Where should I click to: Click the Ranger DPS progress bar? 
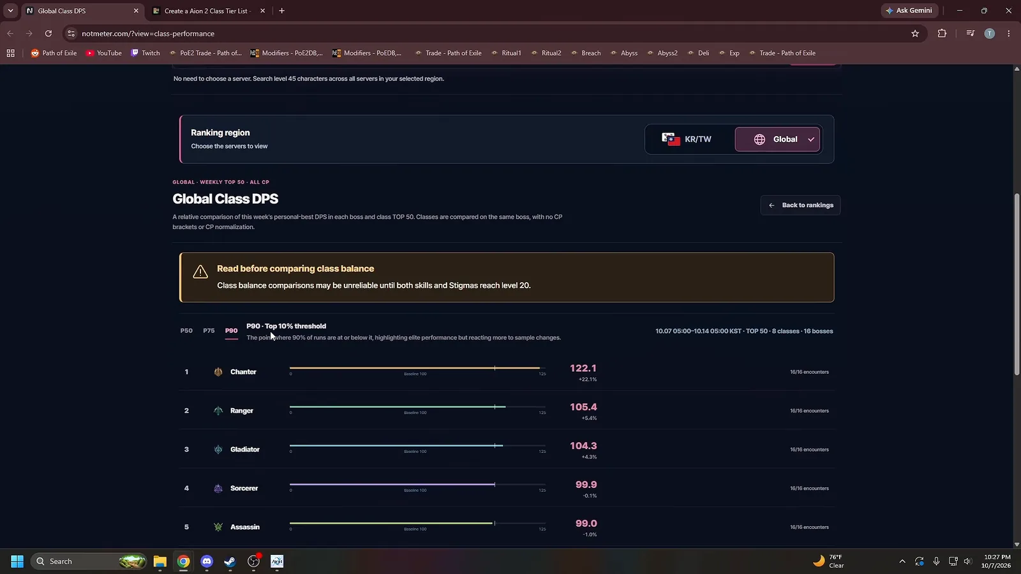[417, 407]
